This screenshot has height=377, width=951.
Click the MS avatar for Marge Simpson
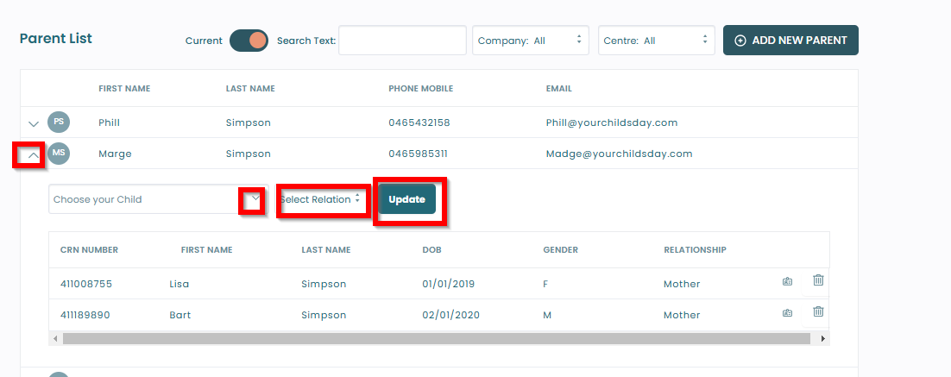59,153
